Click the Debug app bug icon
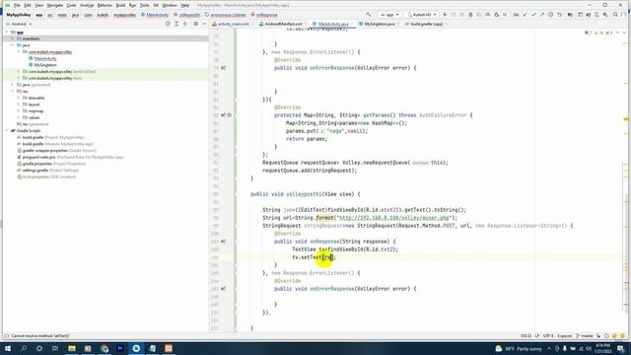Viewport: 631px width, 355px height. pyautogui.click(x=470, y=15)
